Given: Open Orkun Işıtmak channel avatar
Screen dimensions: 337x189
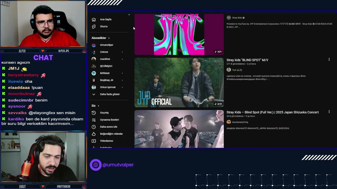Looking at the screenshot, I should coord(94,87).
